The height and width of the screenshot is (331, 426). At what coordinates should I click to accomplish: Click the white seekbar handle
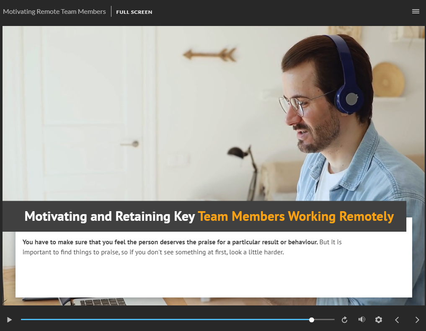[312, 320]
